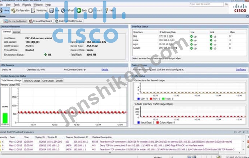Open the Monitoring view
Screen dimensions: 249x158
pyautogui.click(x=39, y=11)
